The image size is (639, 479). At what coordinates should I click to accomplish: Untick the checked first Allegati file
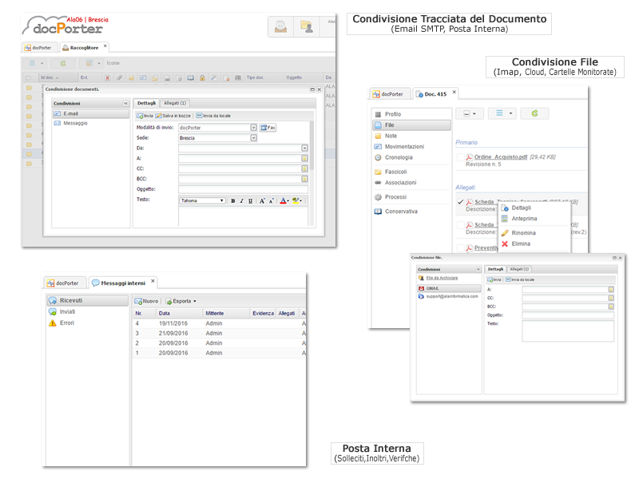461,202
